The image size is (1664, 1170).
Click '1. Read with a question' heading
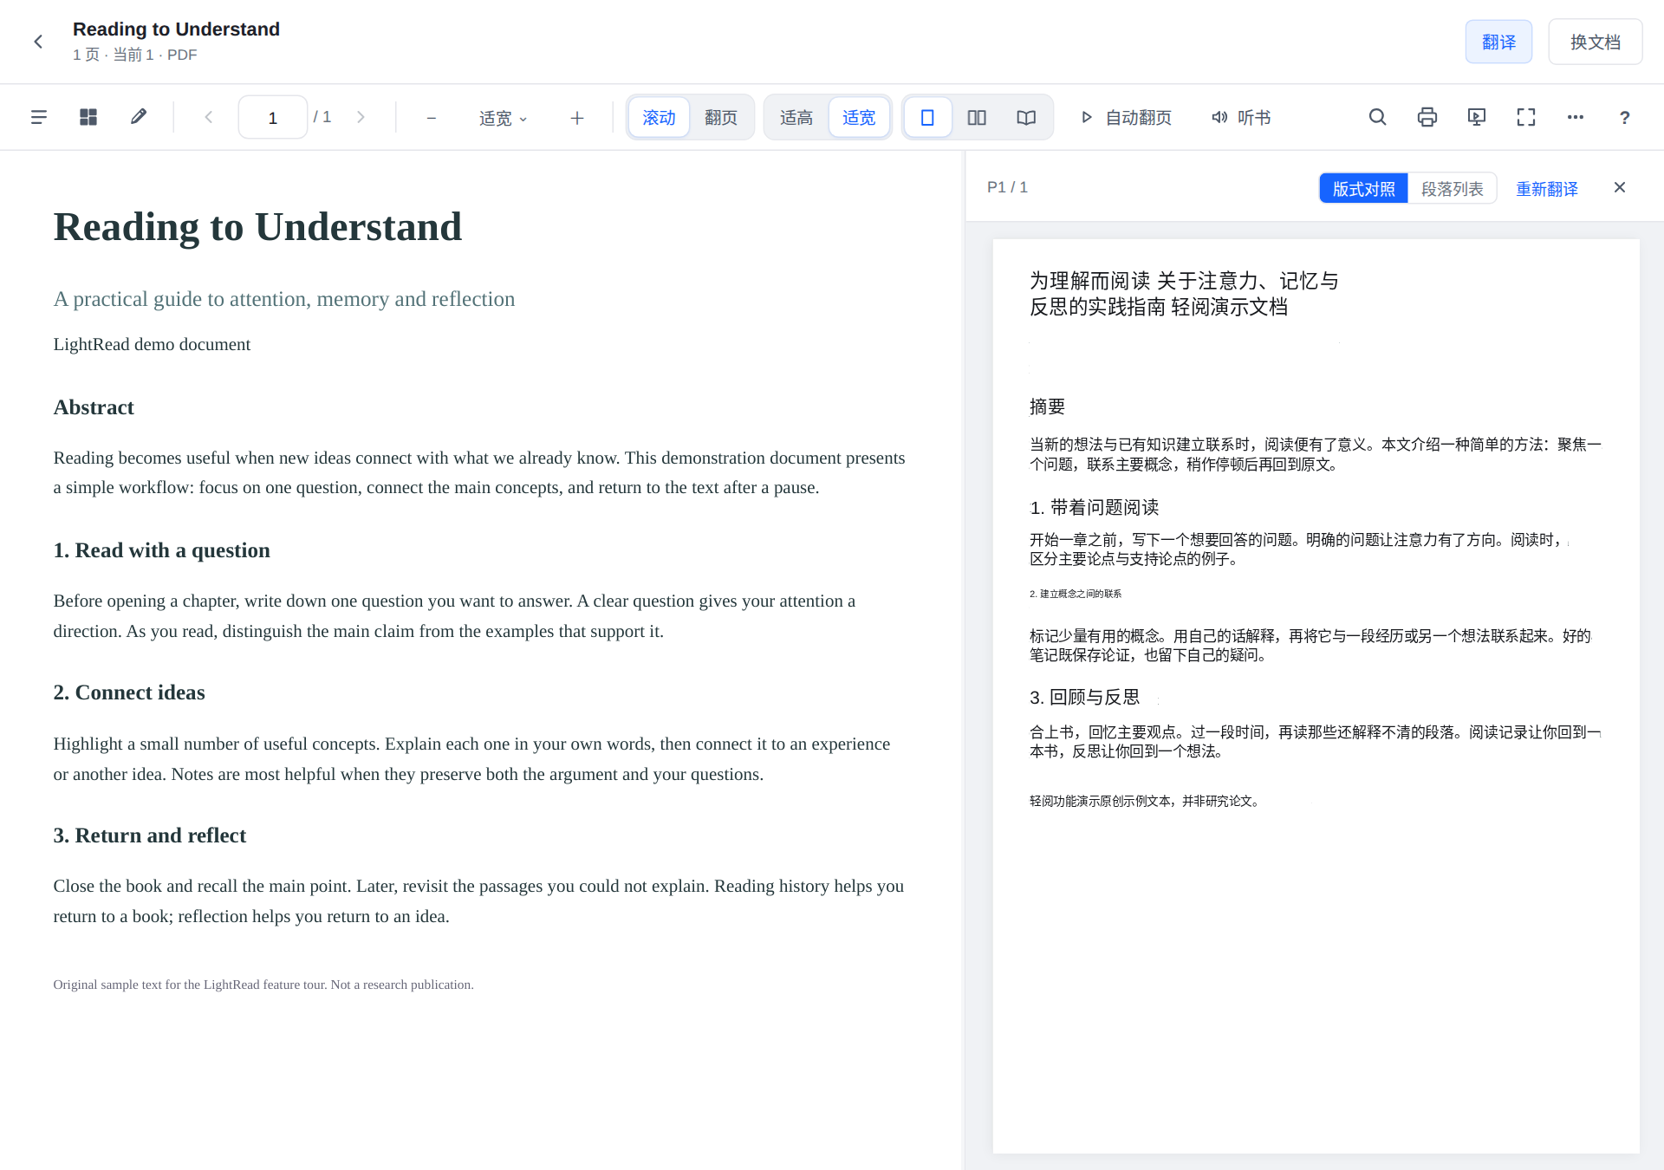[x=162, y=550]
